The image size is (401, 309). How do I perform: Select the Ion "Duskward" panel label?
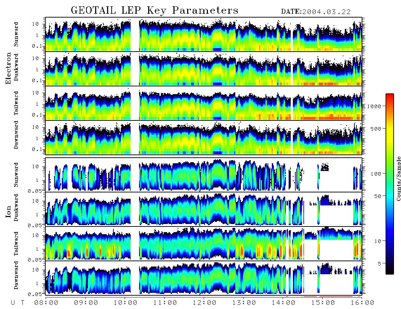(x=16, y=208)
